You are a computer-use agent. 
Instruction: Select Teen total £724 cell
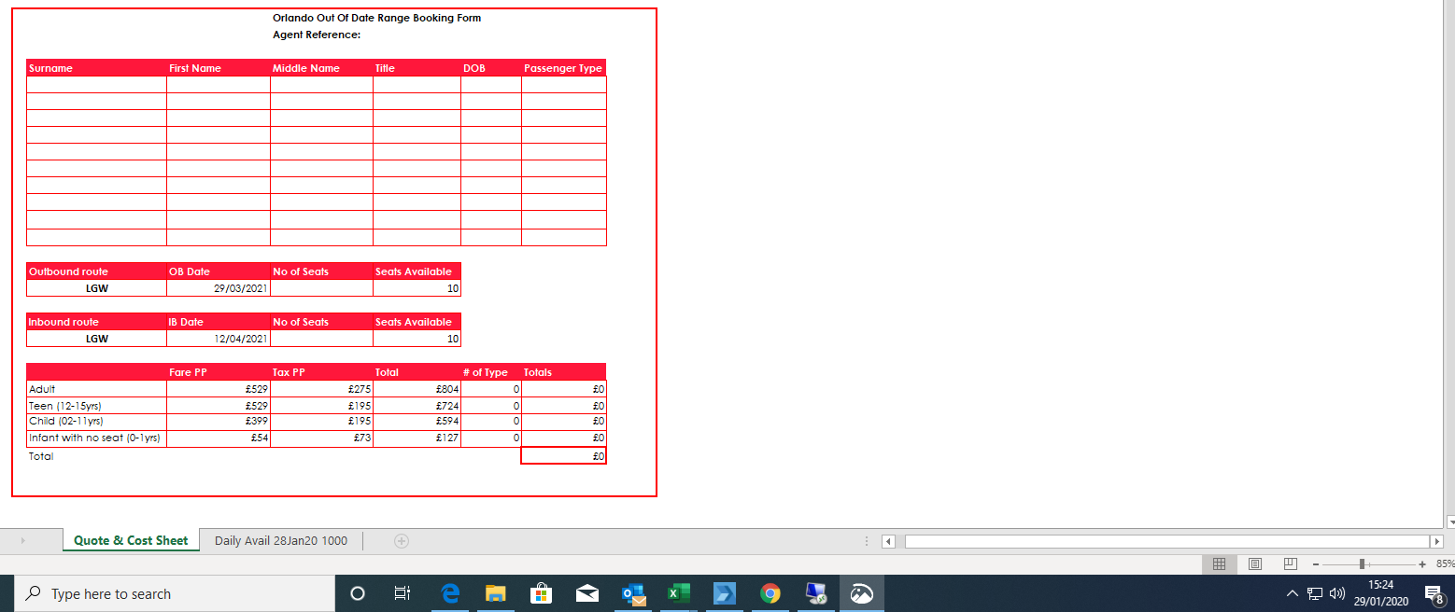point(417,406)
